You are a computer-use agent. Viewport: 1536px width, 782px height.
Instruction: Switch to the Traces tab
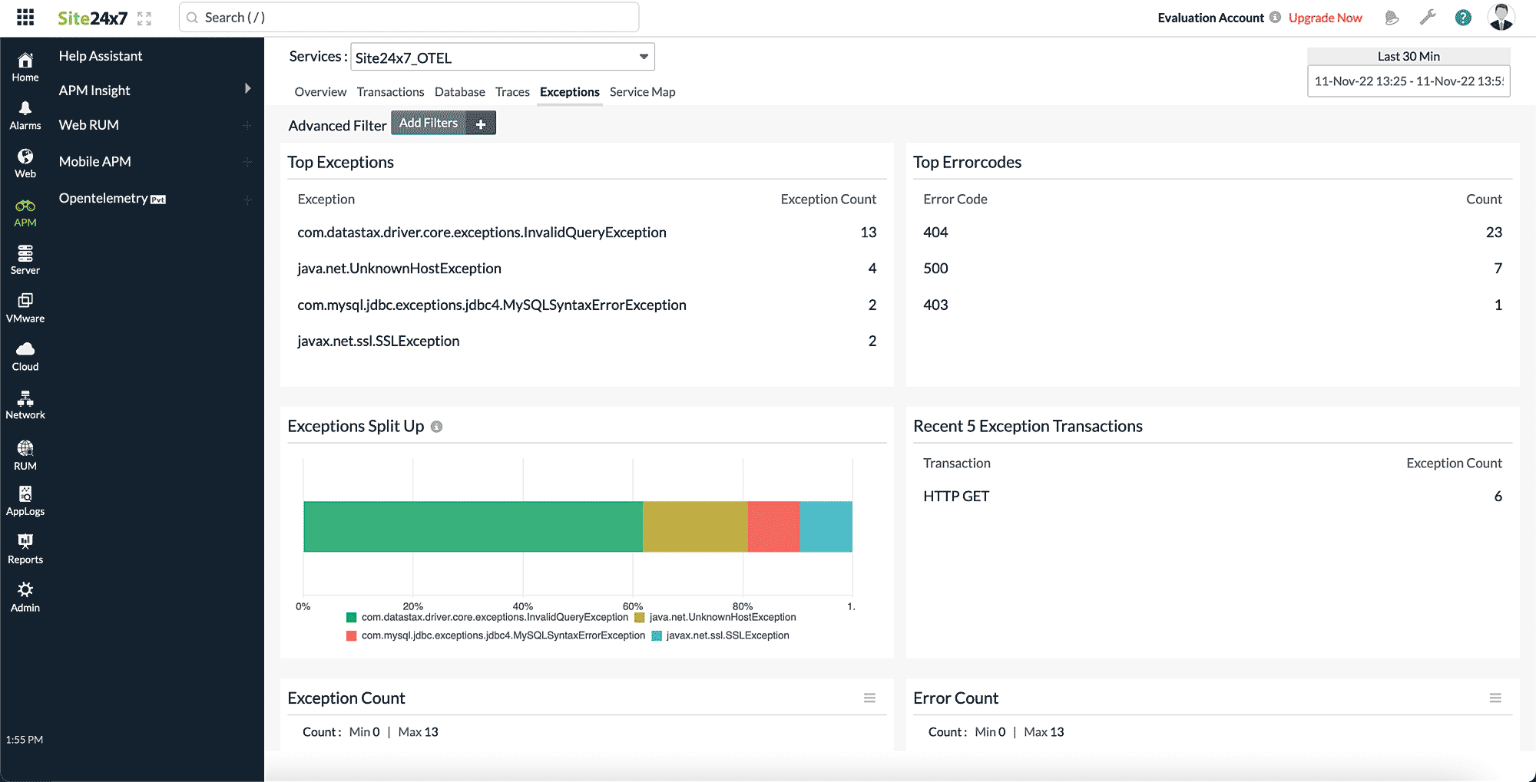point(511,91)
